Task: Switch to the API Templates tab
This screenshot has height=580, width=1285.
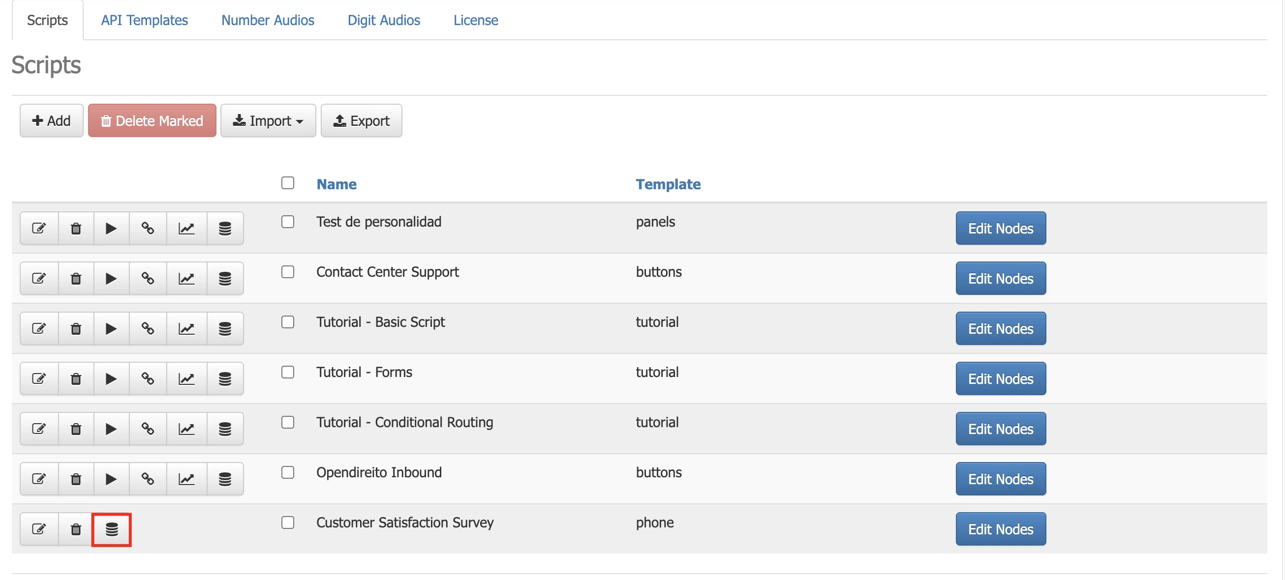Action: (x=144, y=20)
